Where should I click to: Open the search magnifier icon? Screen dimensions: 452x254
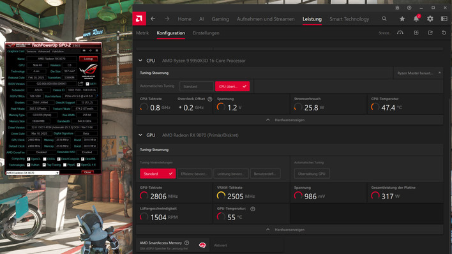[x=384, y=19]
